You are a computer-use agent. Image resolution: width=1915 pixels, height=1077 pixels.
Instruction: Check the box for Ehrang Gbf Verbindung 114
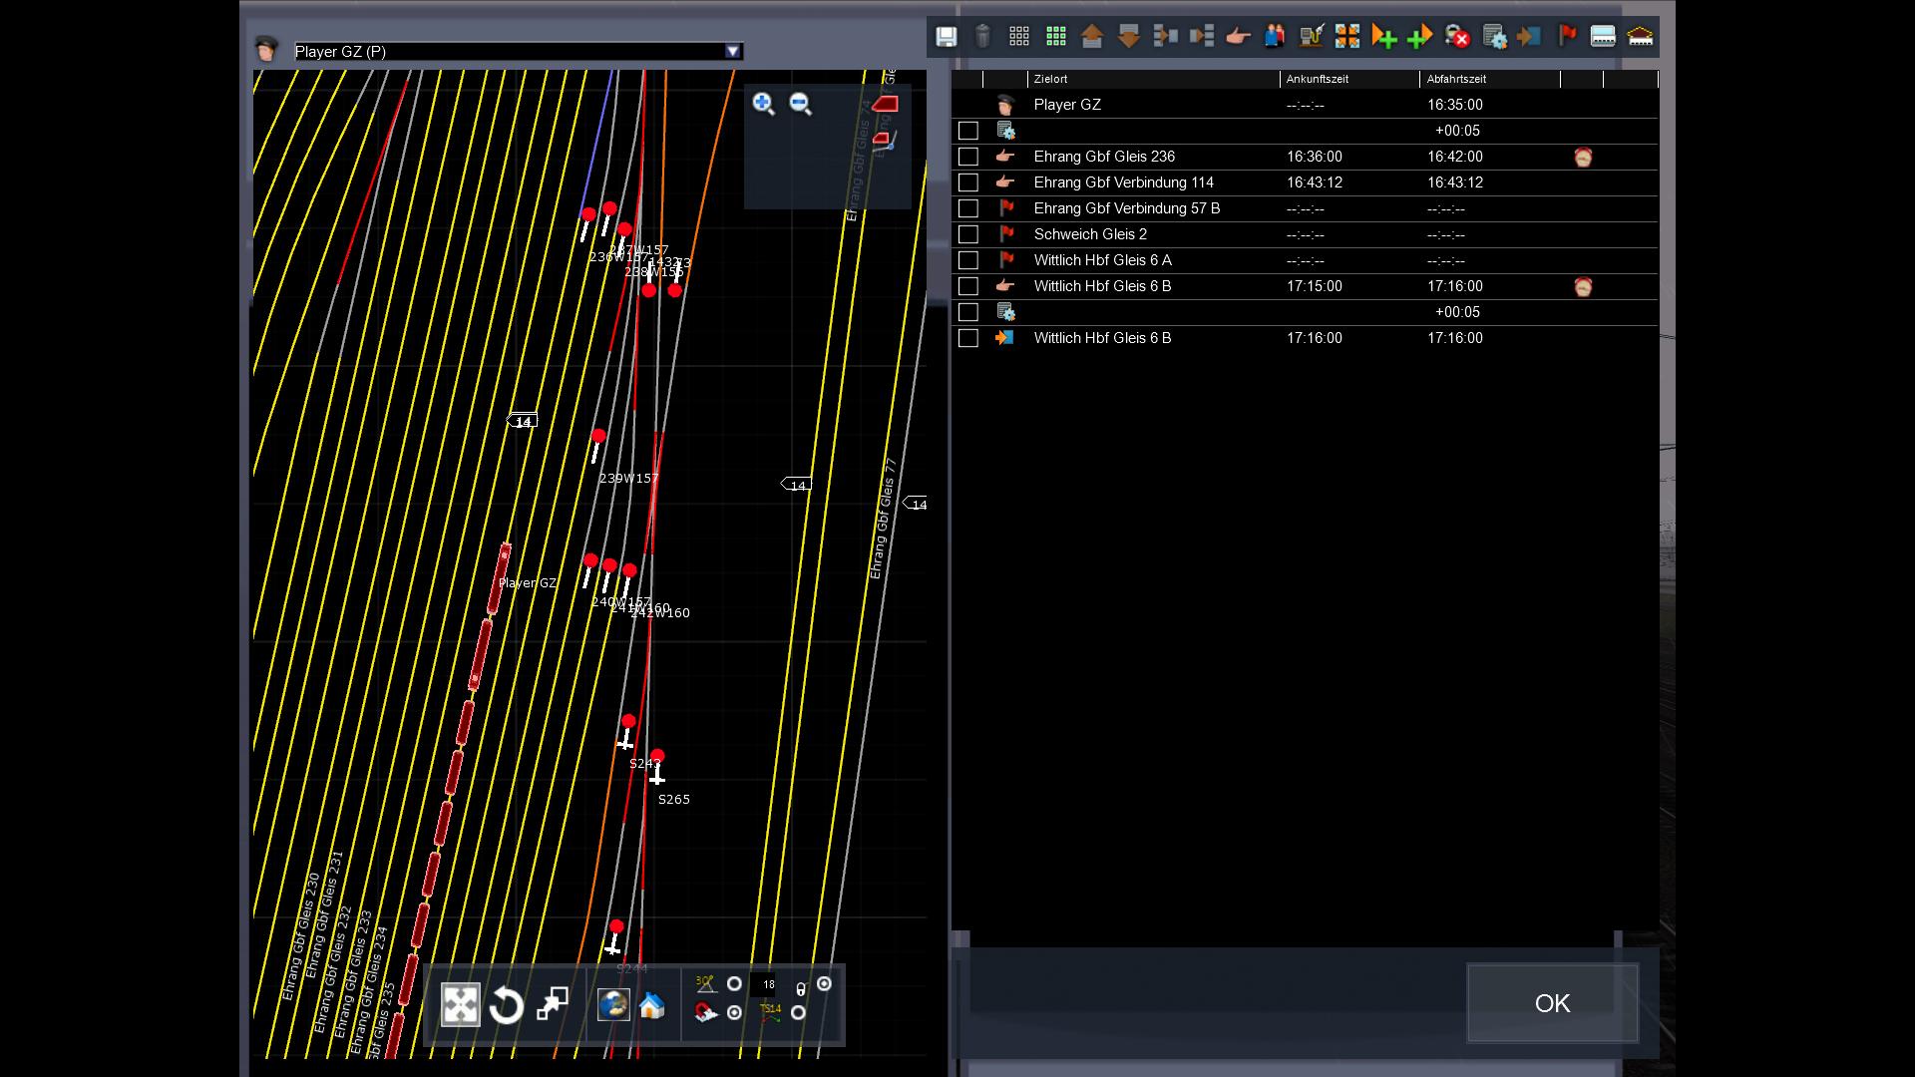pyautogui.click(x=967, y=182)
